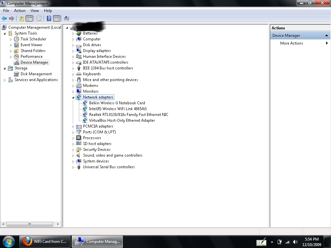Select the Batteries category icon
331x248 pixels.
coord(79,33)
